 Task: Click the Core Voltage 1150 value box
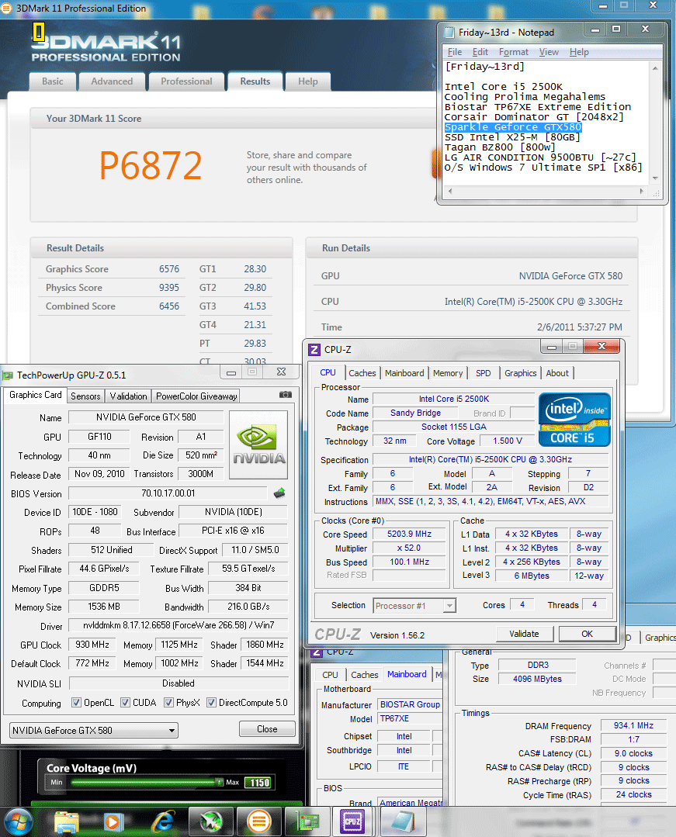259,783
